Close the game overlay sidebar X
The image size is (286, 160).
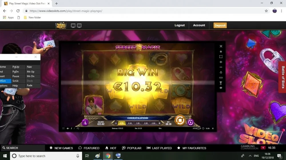click(x=221, y=46)
